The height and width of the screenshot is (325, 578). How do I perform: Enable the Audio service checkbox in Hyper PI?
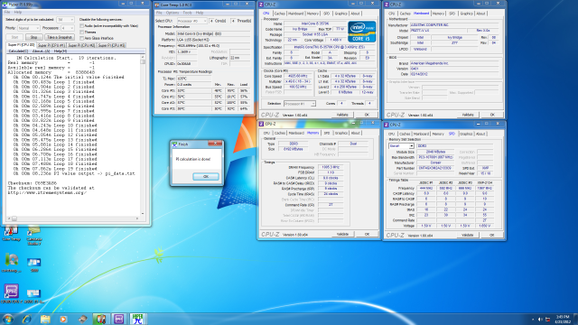click(82, 26)
